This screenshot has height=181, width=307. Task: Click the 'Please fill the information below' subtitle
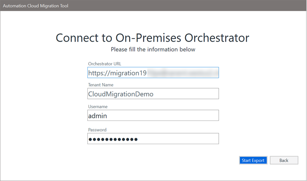[x=153, y=50]
